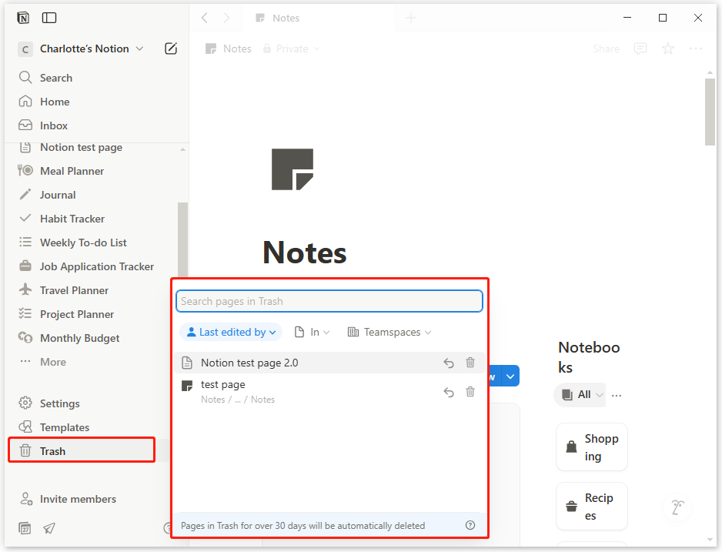Open the 'All' notebooks view dropdown

click(x=580, y=394)
